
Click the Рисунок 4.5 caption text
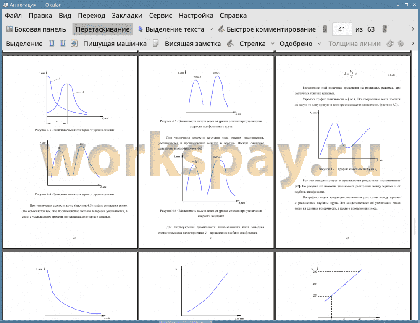[211, 123]
